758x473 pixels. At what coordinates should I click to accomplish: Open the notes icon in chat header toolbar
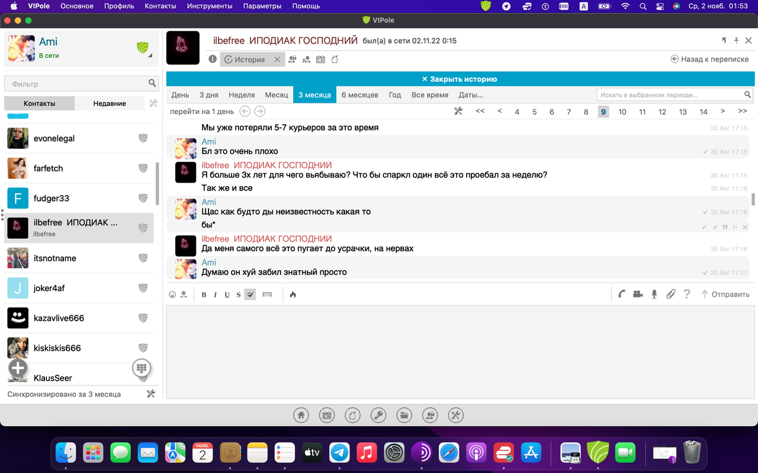335,59
